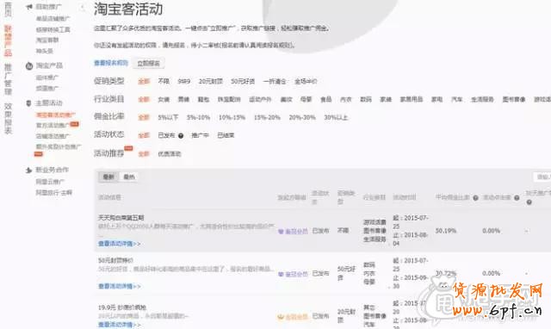Select 不限 under 促销类型 filter

[164, 81]
